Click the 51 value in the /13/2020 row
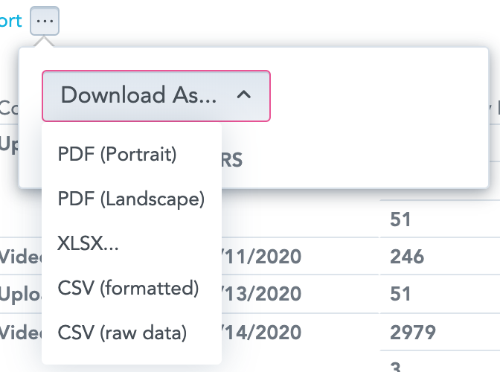500x372 pixels. pos(400,294)
